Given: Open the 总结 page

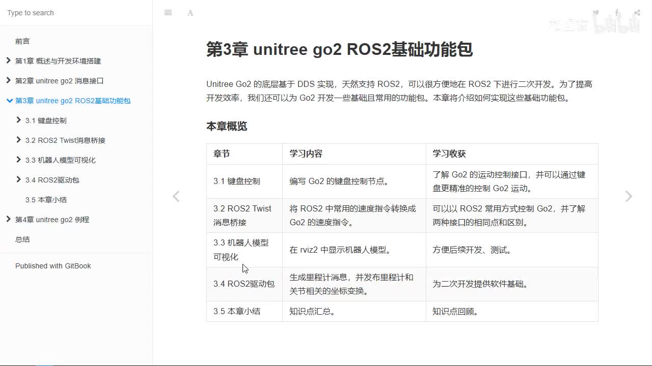Looking at the screenshot, I should (x=22, y=239).
